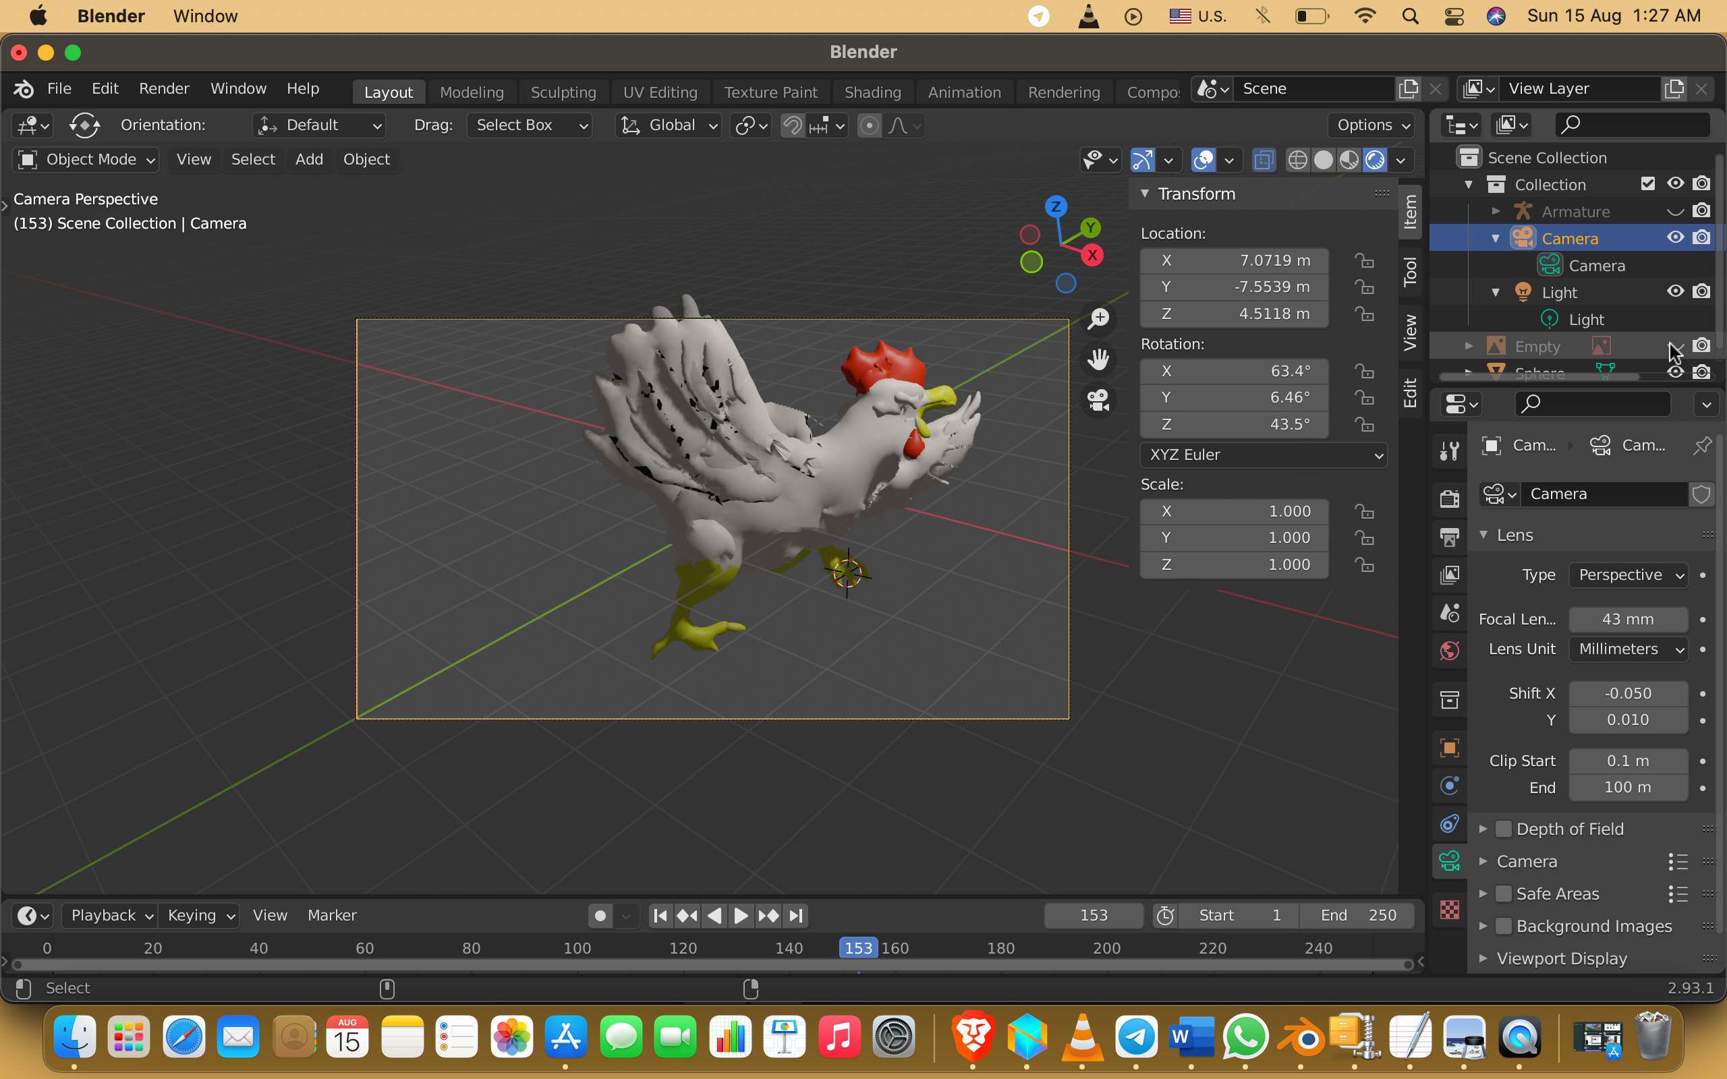Open Object Data camera properties tab
The image size is (1727, 1079).
[x=1449, y=861]
